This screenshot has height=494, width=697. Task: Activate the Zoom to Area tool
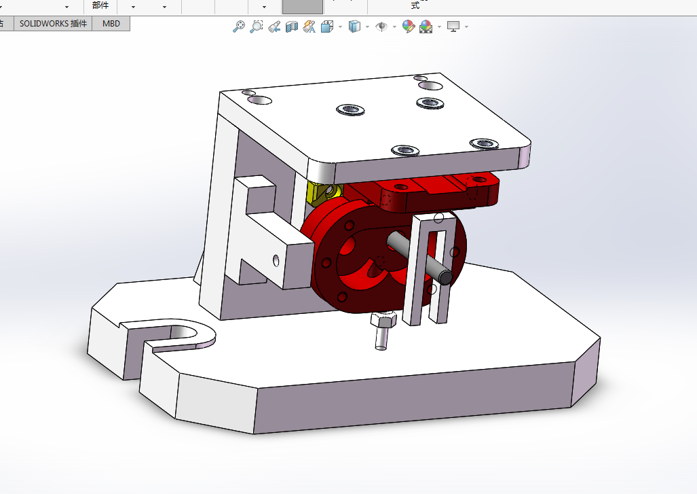pos(256,27)
